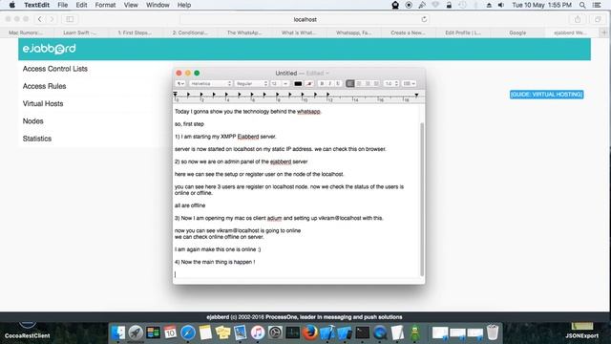Align text left in TextEdit
This screenshot has height=344, width=611.
pos(350,83)
